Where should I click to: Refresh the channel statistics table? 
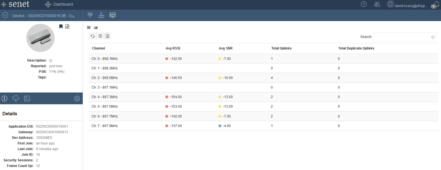pyautogui.click(x=93, y=36)
